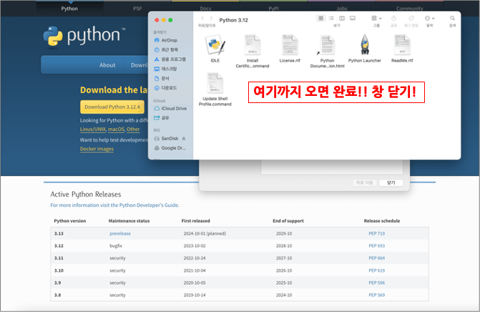Open PEP 569 release schedule
Image resolution: width=480 pixels, height=312 pixels.
376,295
